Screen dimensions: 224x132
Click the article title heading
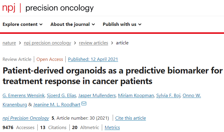point(112,76)
